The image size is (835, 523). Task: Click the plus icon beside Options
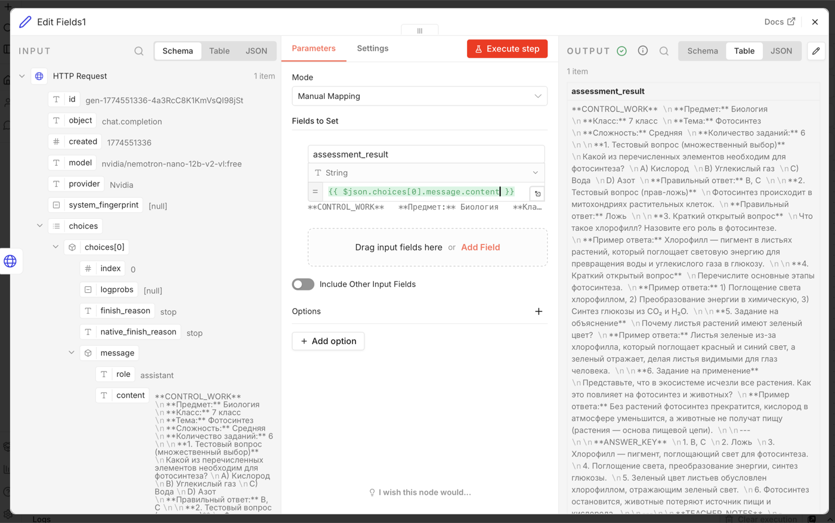click(539, 311)
